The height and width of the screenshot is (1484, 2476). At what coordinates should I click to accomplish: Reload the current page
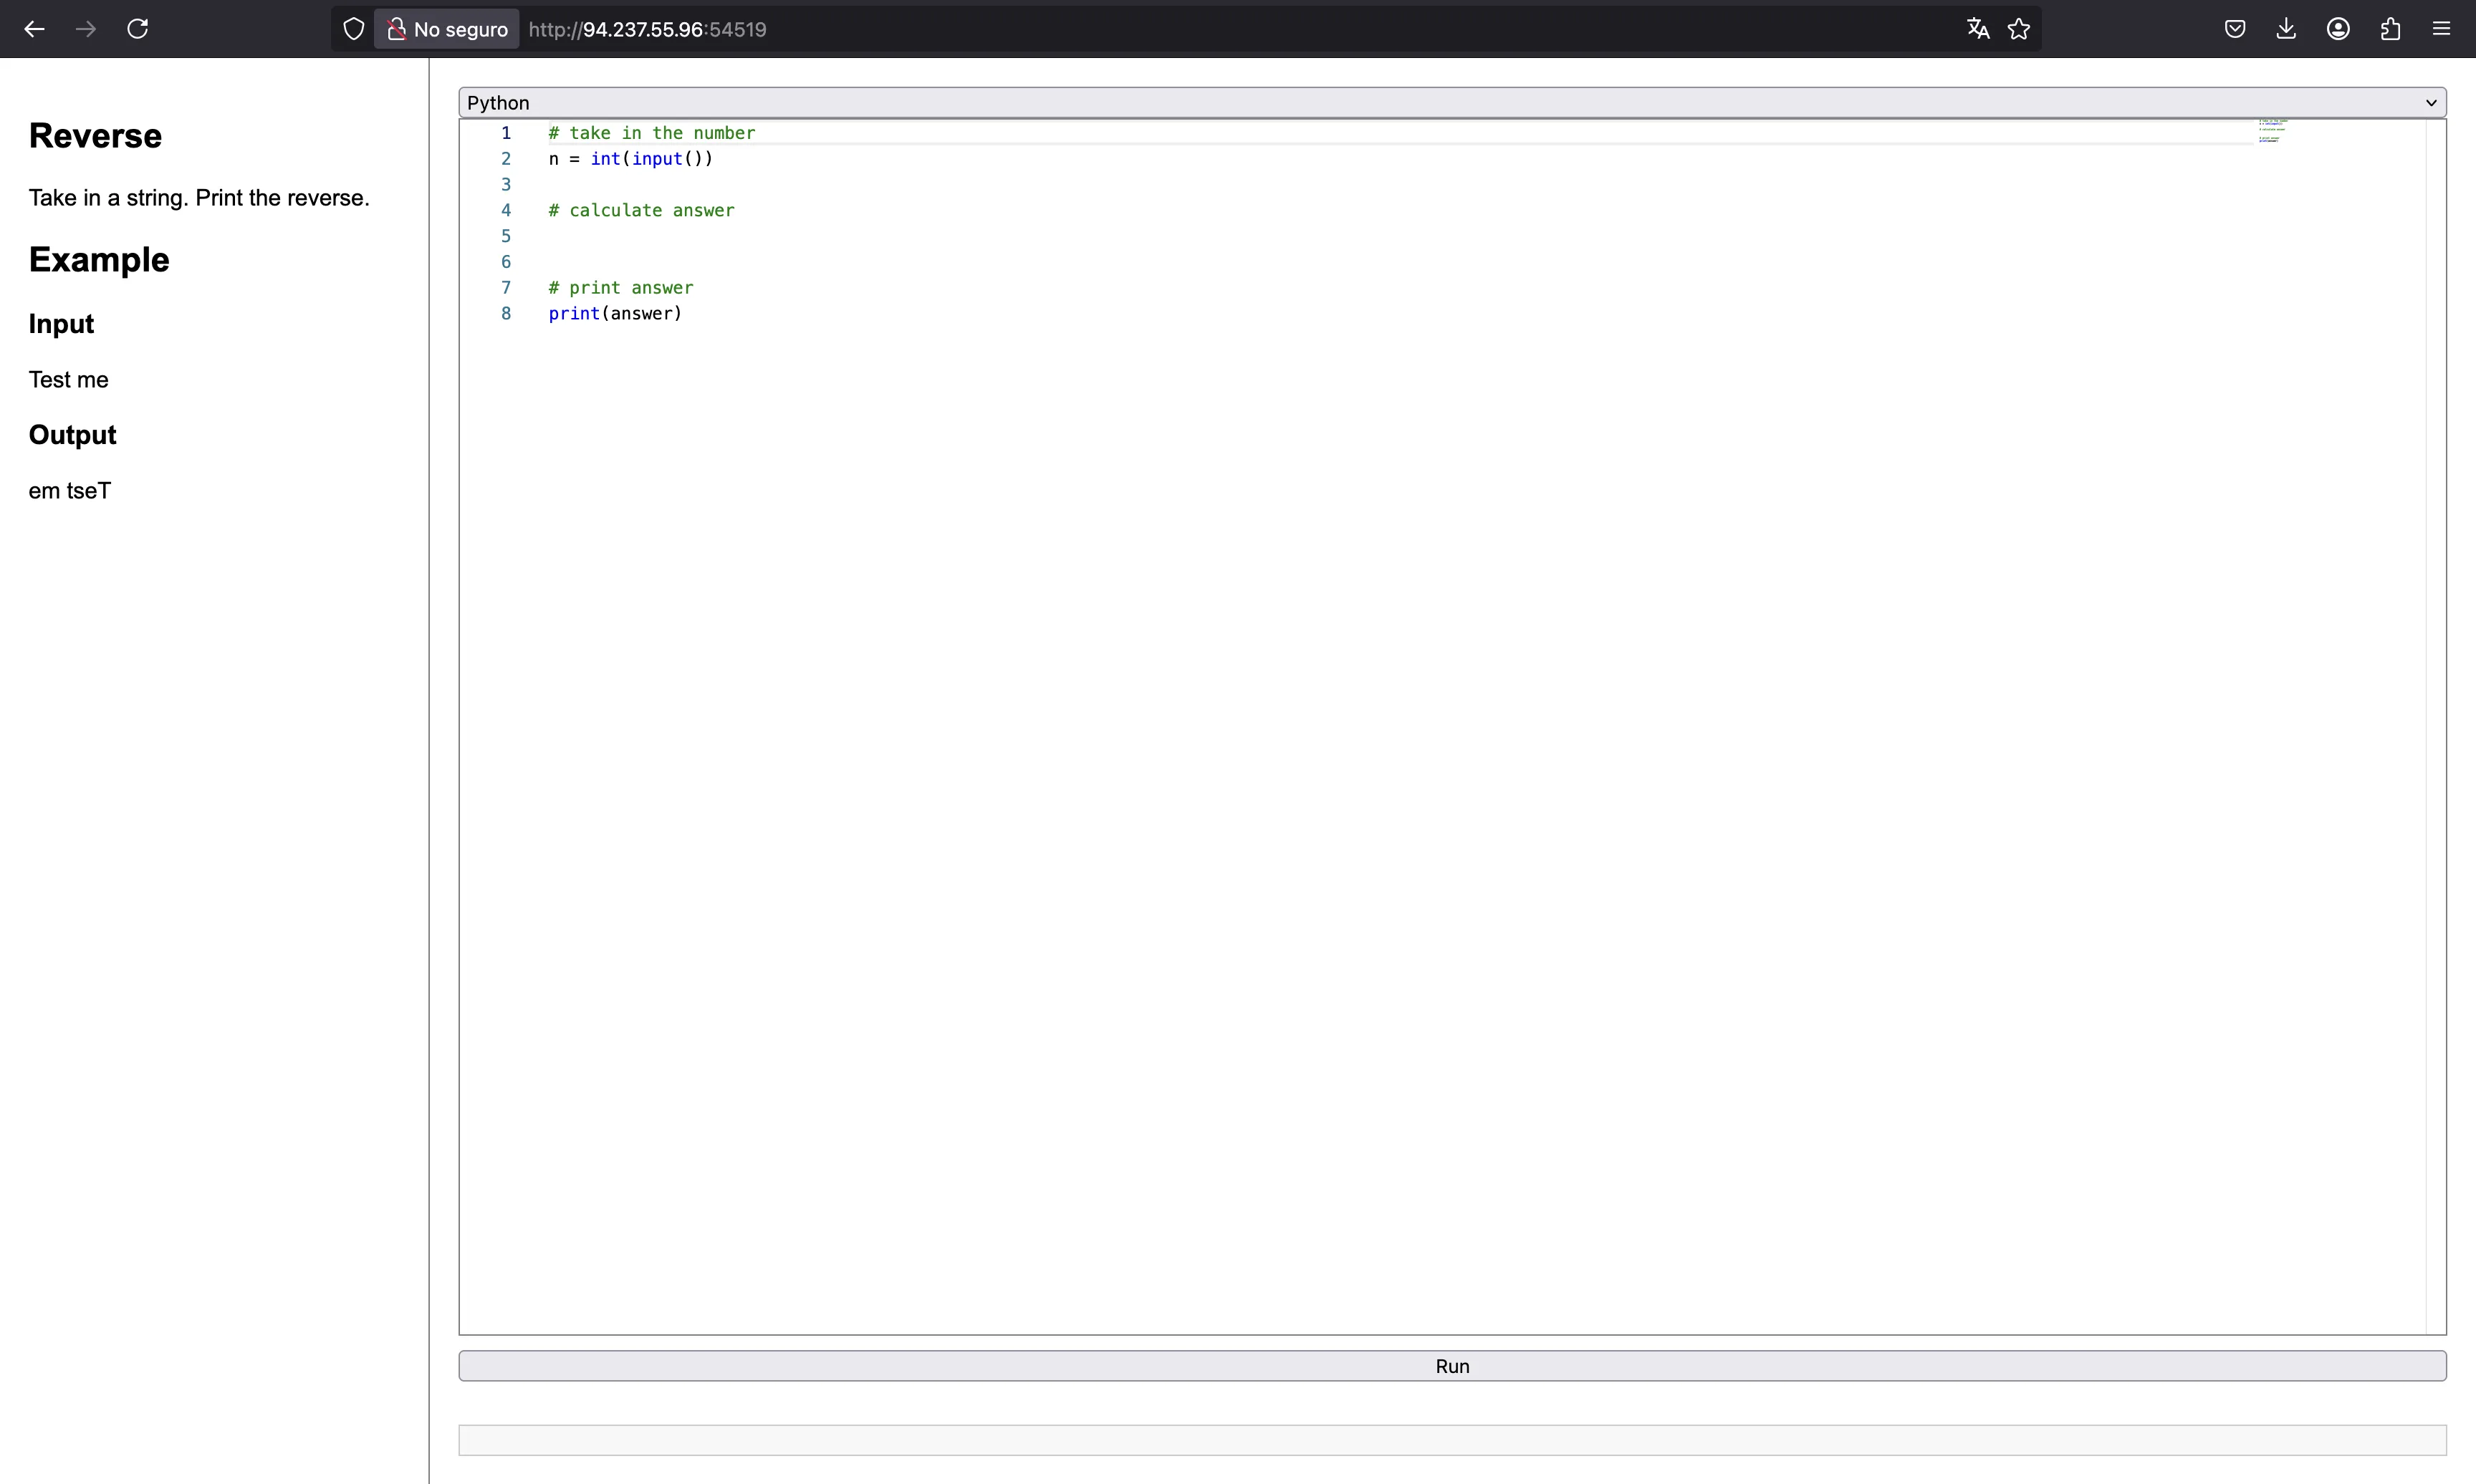[138, 29]
